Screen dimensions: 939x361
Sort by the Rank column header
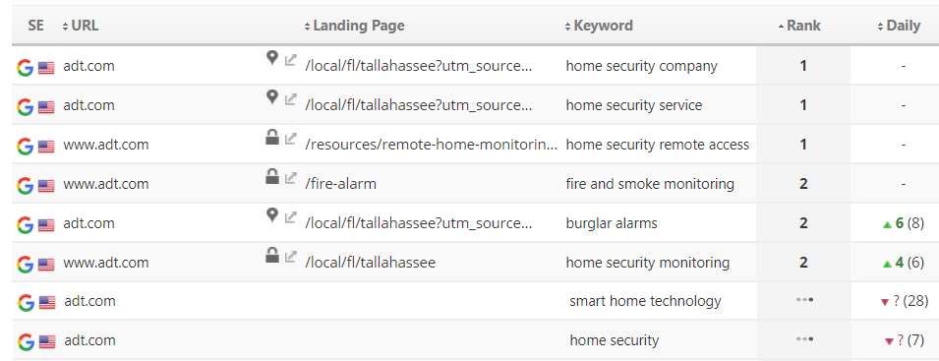tap(799, 26)
